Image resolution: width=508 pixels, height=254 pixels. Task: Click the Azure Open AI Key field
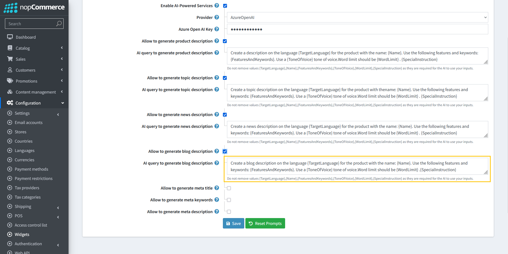pyautogui.click(x=356, y=29)
